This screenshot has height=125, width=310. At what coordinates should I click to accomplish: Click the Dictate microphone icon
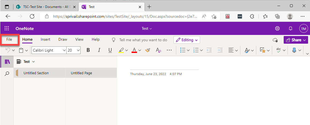(x=294, y=50)
